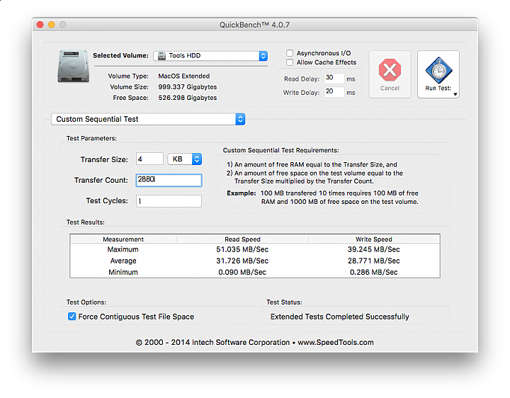Select the Maximum results row label
The image size is (510, 398).
pyautogui.click(x=123, y=249)
